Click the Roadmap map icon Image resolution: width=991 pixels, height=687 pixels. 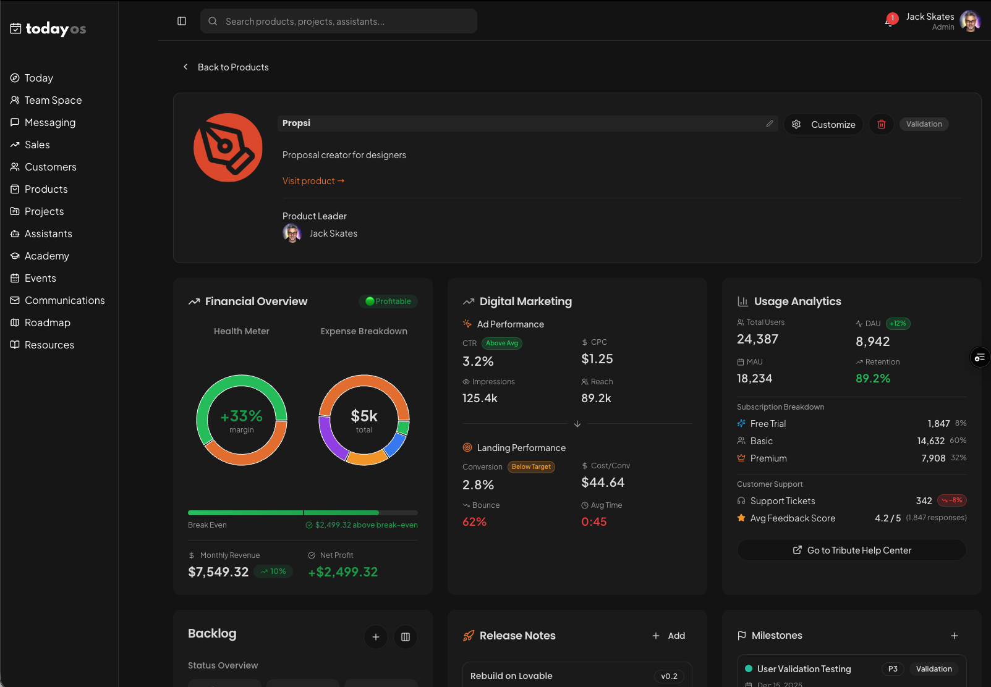tap(15, 322)
